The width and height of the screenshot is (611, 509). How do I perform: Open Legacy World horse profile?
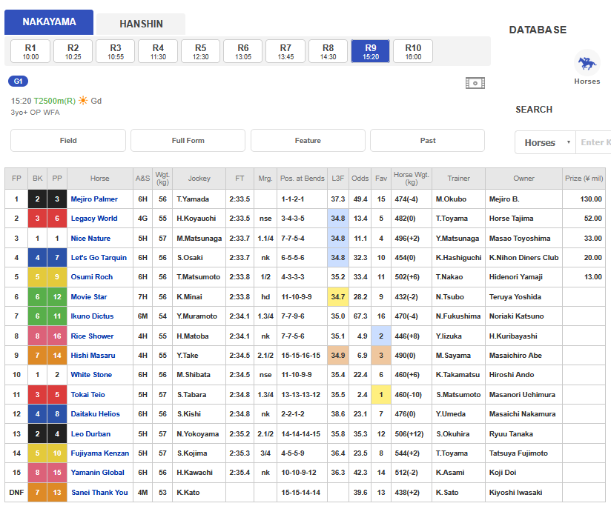pos(94,219)
